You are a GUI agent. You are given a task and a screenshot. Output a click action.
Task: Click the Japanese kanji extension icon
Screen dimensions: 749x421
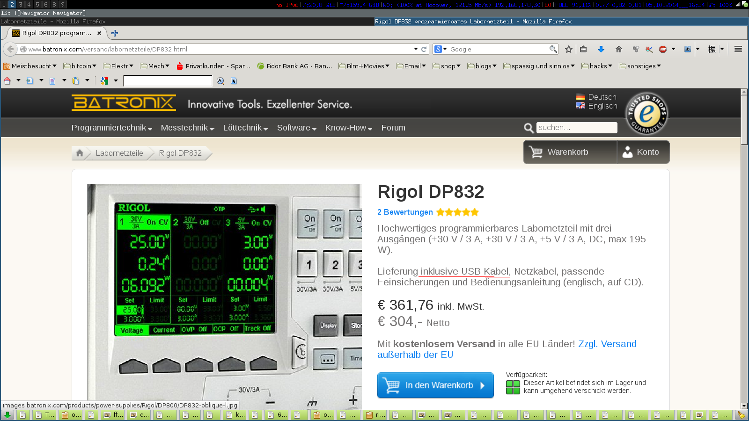click(x=712, y=49)
